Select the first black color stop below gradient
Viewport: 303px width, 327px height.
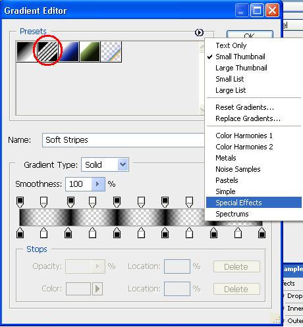coord(20,233)
